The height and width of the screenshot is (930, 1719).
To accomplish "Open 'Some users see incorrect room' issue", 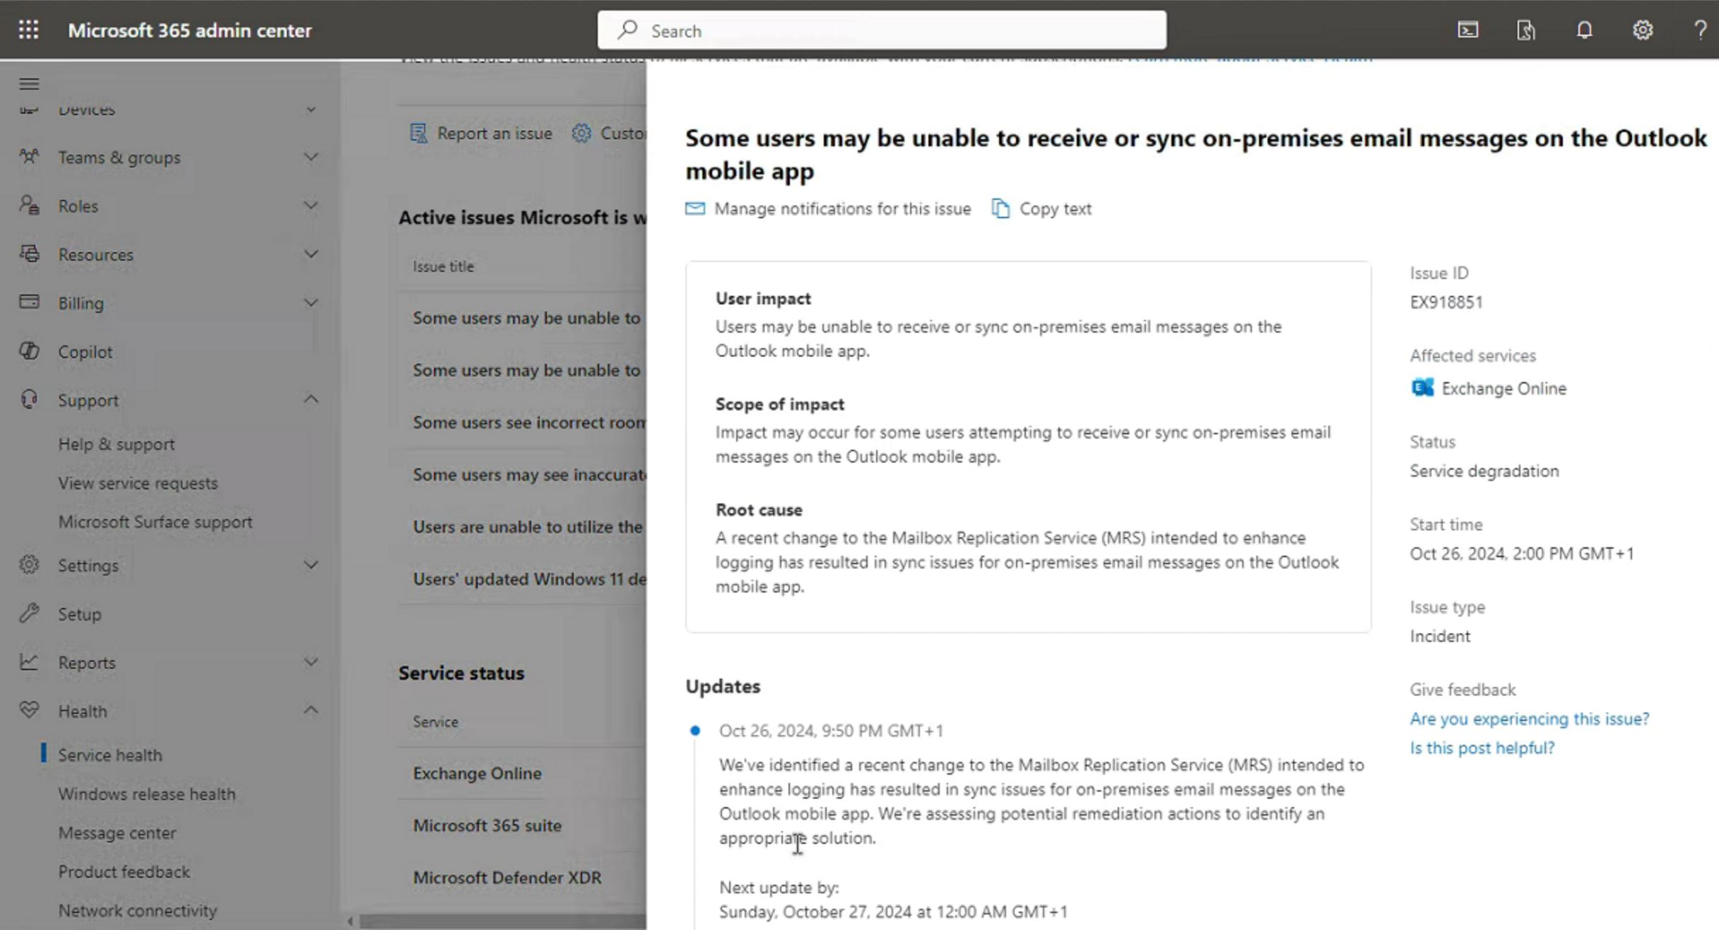I will 528,422.
